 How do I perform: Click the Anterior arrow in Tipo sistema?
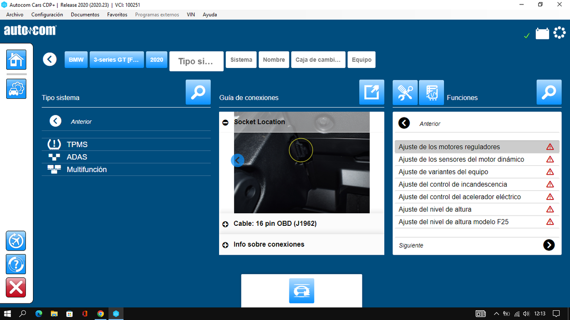click(x=55, y=121)
